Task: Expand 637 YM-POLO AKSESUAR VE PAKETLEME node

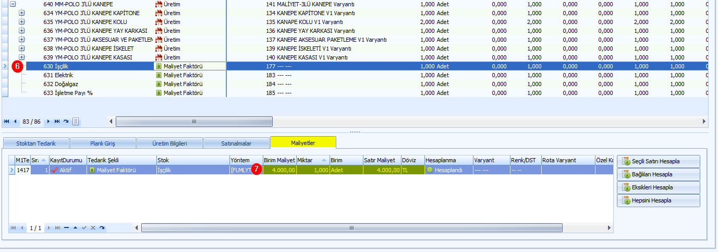Action: [21, 40]
